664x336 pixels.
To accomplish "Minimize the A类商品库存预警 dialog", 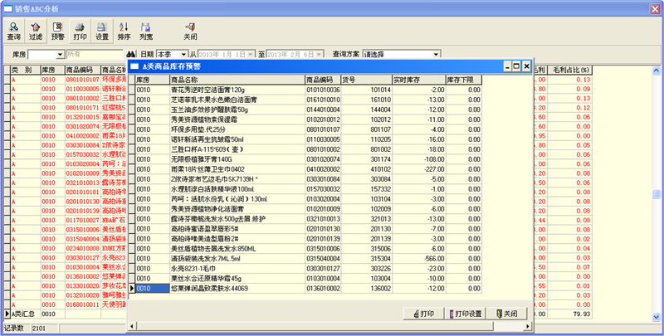I will tap(507, 66).
